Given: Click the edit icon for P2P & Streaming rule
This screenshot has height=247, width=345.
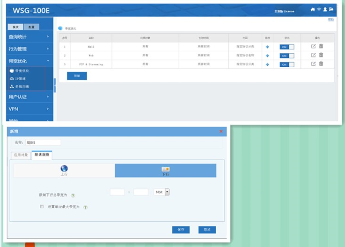Looking at the screenshot, I should (314, 64).
